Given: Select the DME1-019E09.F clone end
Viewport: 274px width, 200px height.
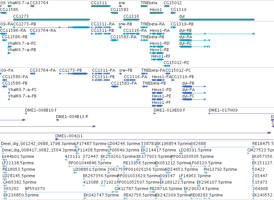Looking at the screenshot, I should (155, 114).
